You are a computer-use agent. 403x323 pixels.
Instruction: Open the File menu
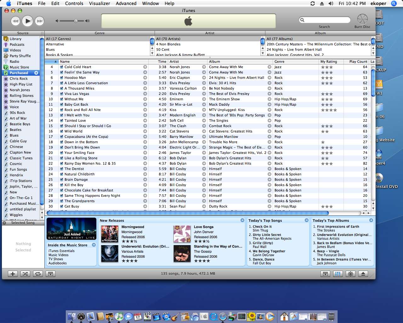coord(42,3)
